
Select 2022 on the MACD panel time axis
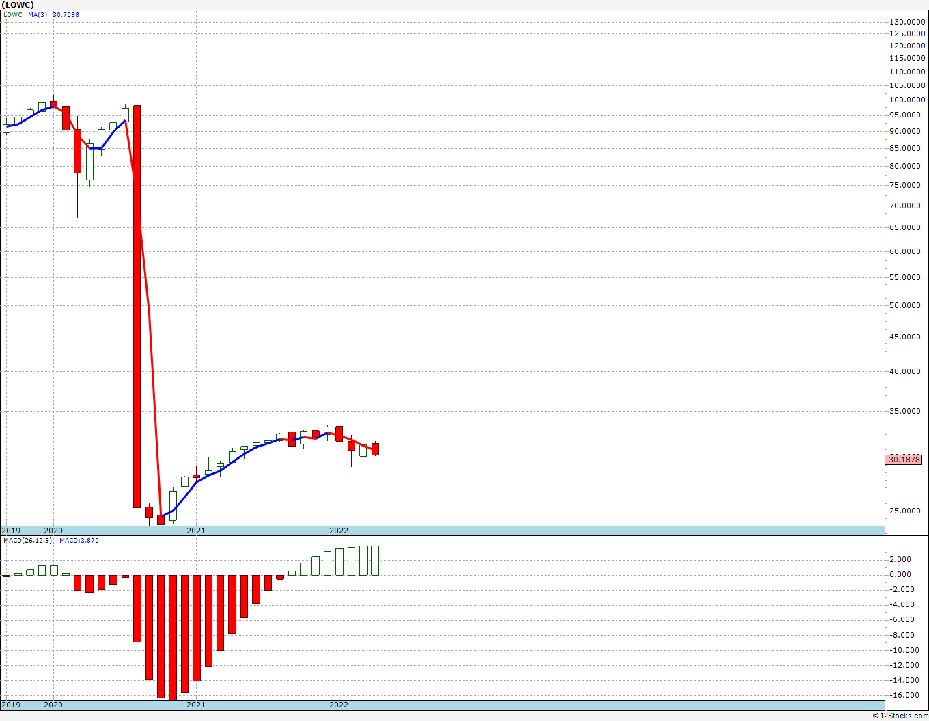click(x=339, y=705)
